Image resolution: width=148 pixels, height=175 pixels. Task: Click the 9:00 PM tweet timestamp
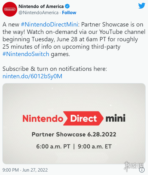click(x=10, y=170)
